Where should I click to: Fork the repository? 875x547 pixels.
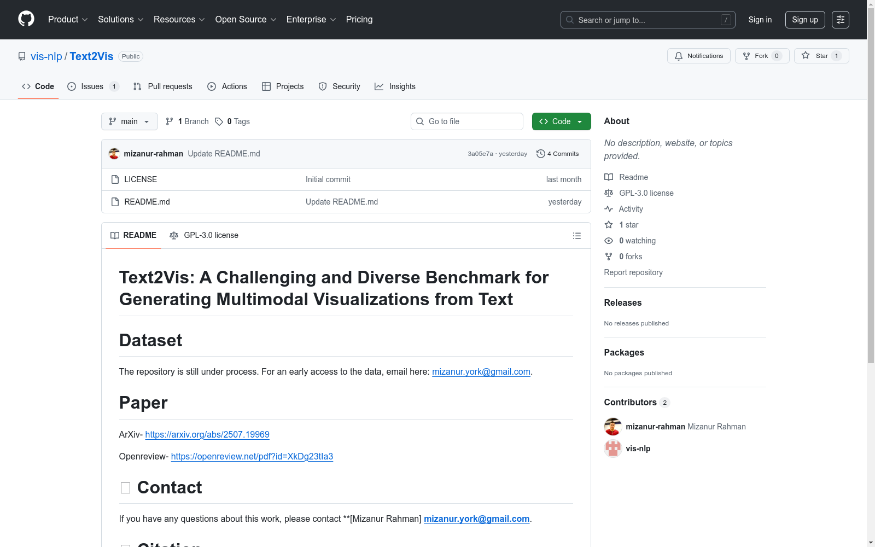762,56
